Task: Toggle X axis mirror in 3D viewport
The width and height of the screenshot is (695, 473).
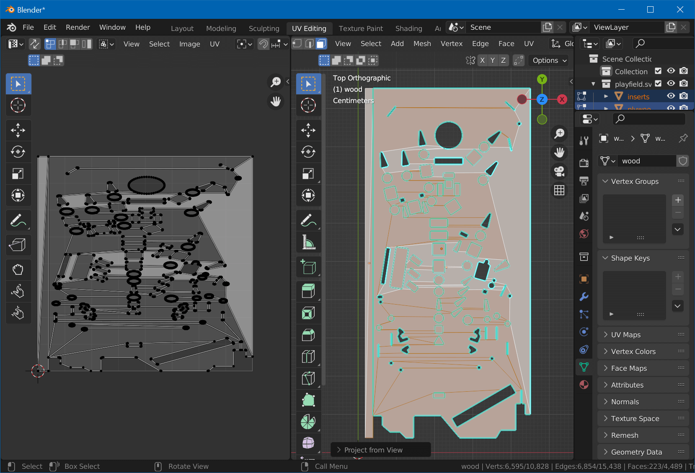Action: [x=483, y=60]
